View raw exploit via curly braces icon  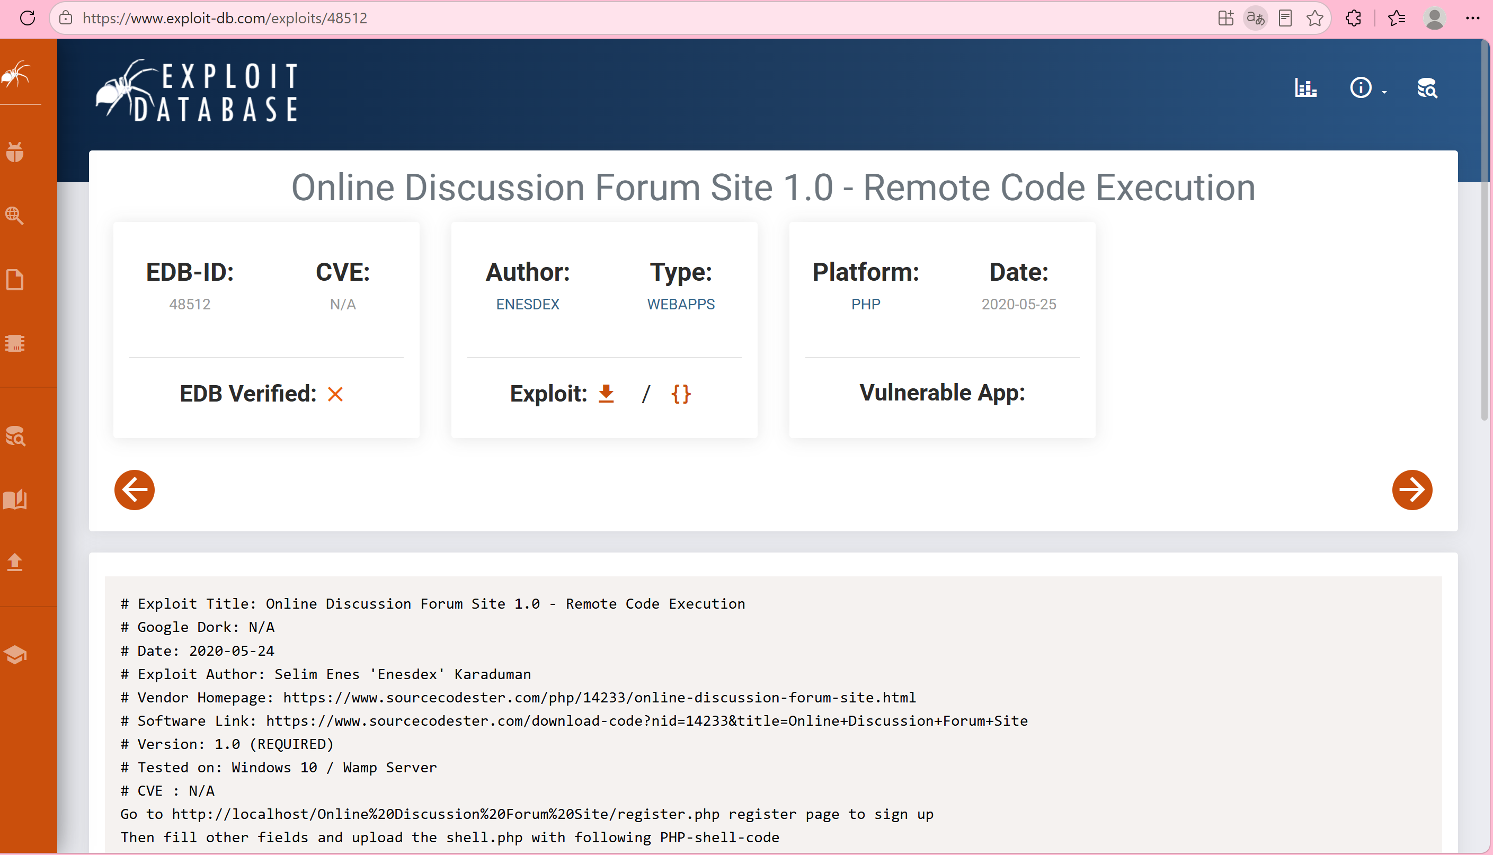coord(680,394)
